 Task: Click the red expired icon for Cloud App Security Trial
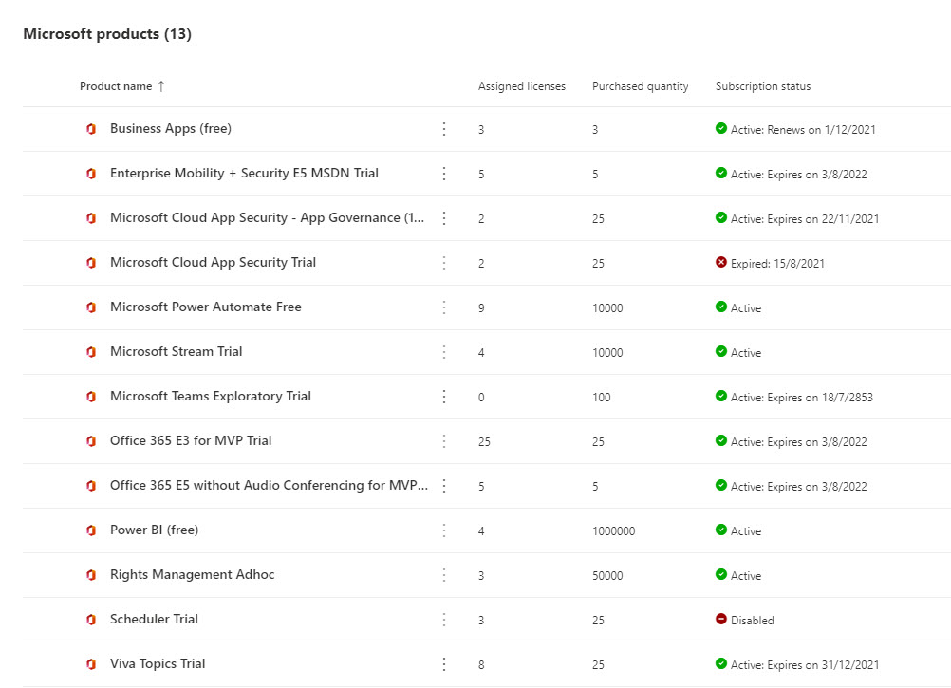[x=721, y=262]
